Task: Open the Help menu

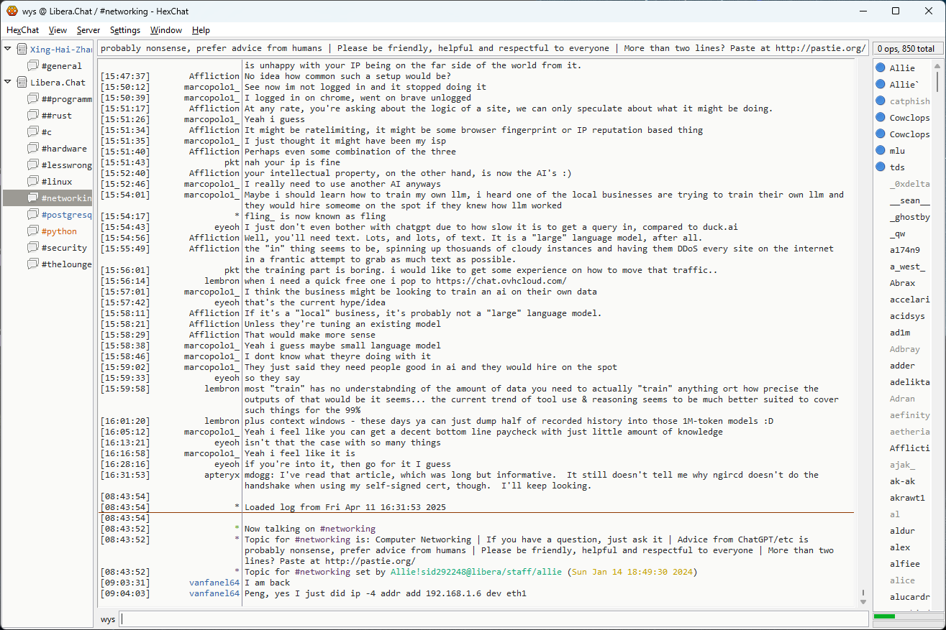Action: pos(201,30)
